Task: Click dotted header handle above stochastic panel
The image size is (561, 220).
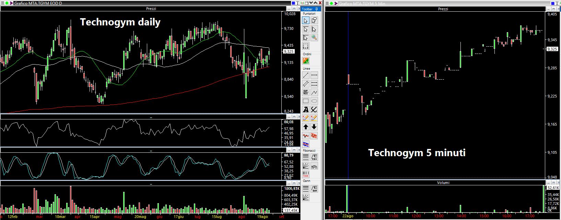Action: (151, 150)
